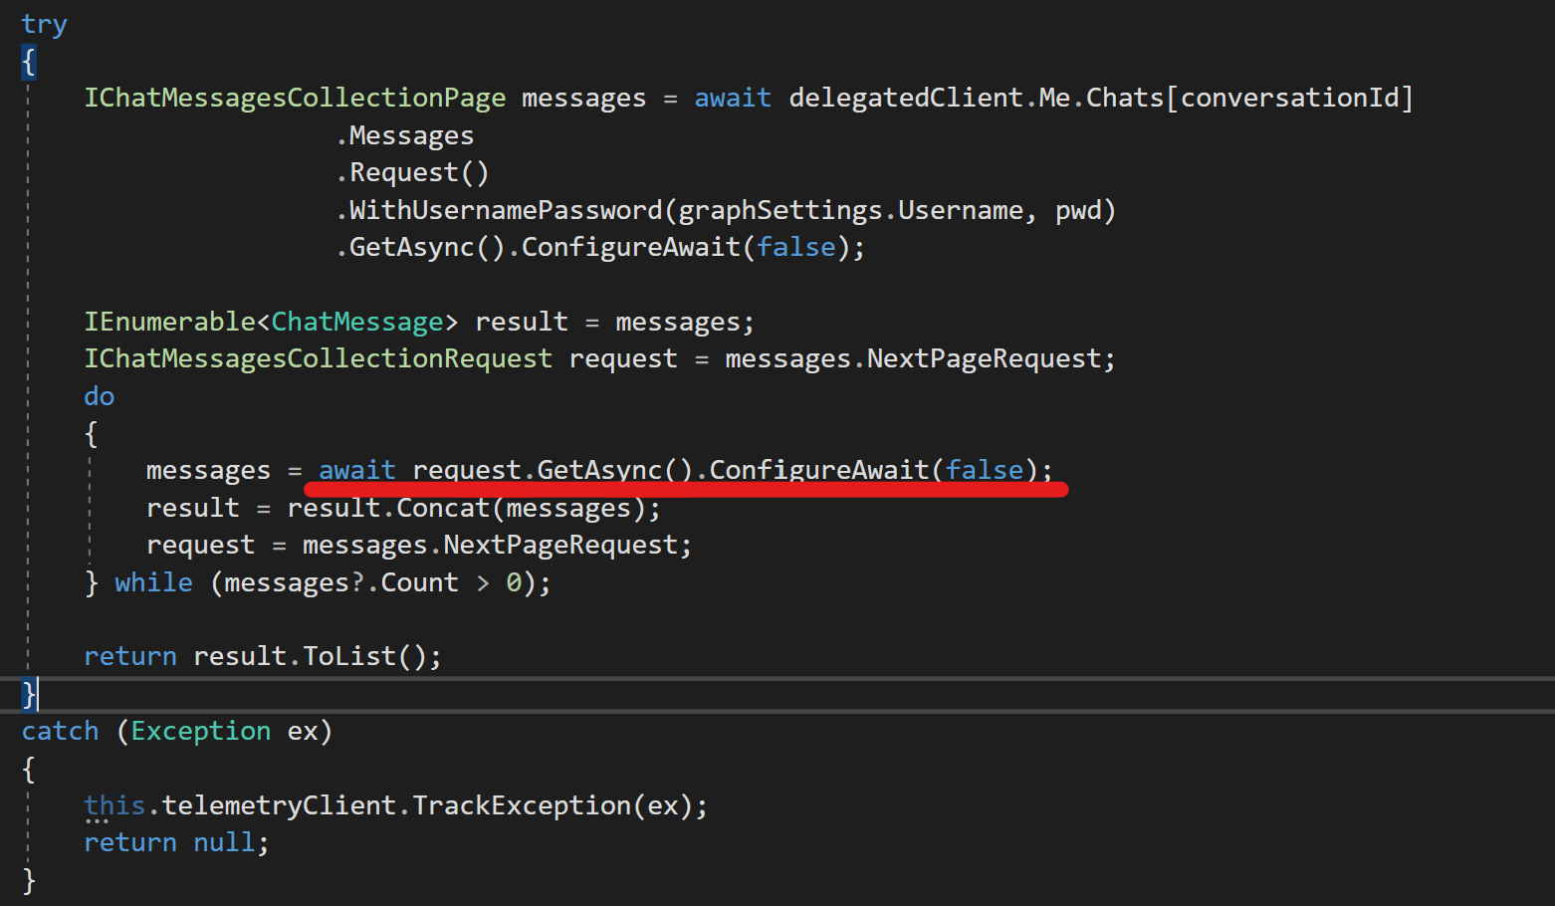Select the do keyword
Viewport: 1555px width, 906px height.
99,395
